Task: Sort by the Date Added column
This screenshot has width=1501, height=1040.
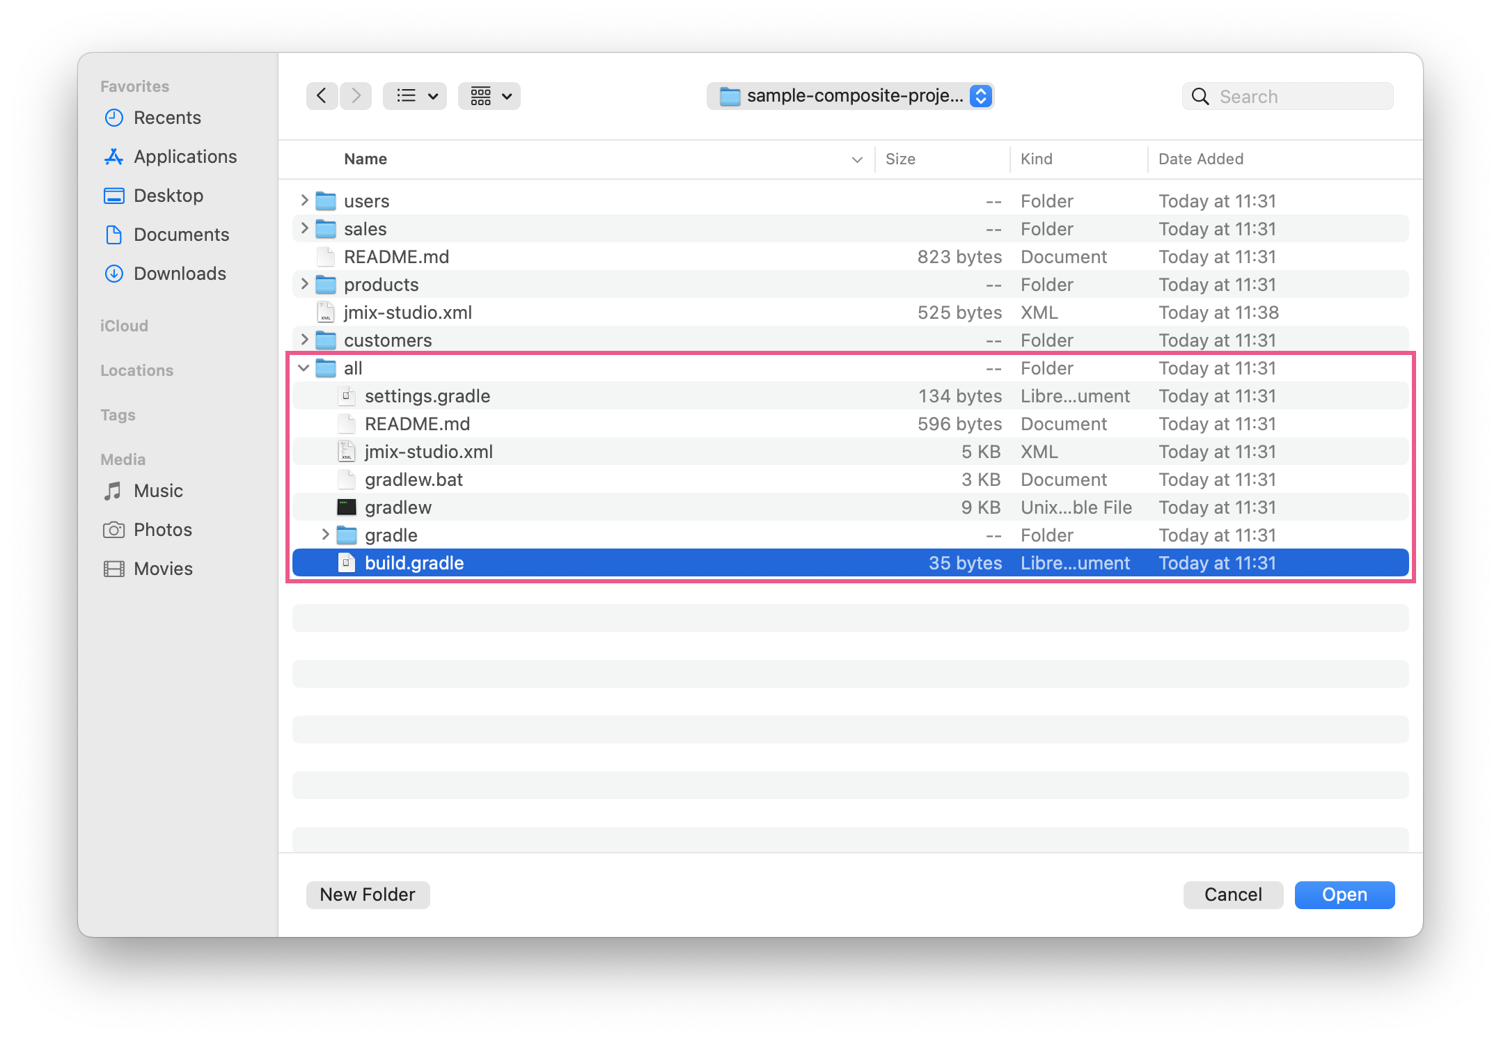Action: tap(1200, 159)
